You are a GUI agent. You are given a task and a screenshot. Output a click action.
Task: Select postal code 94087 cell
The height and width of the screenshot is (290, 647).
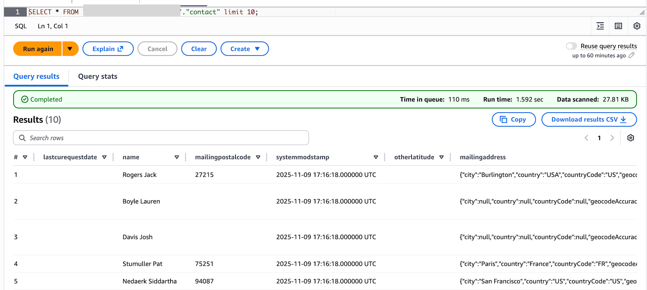point(204,281)
